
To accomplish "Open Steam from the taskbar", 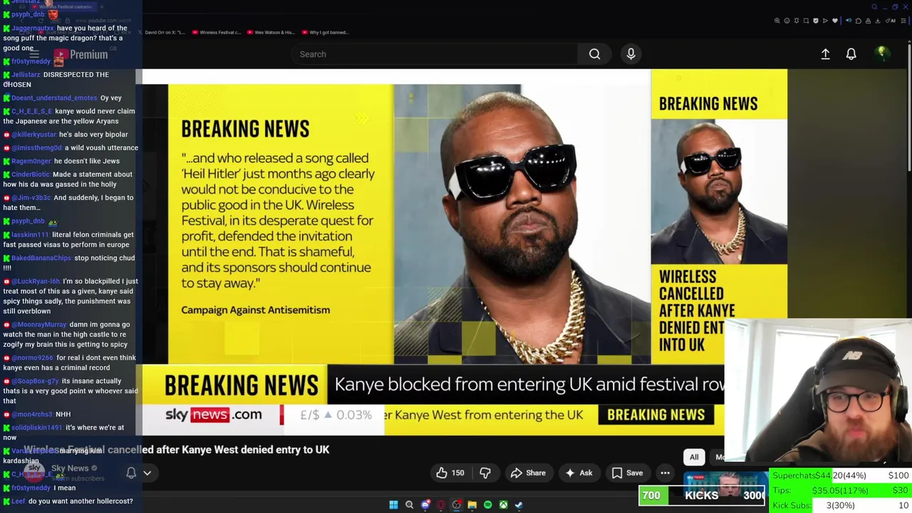I will 519,504.
